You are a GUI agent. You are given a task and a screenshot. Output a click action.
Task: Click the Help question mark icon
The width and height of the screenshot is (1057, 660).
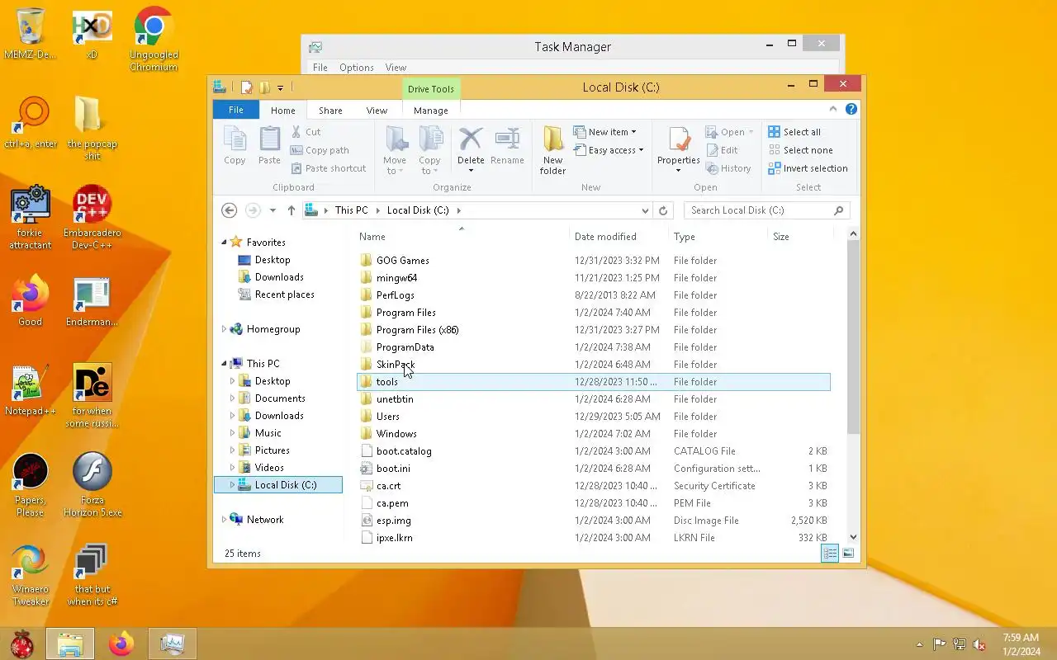pyautogui.click(x=851, y=109)
